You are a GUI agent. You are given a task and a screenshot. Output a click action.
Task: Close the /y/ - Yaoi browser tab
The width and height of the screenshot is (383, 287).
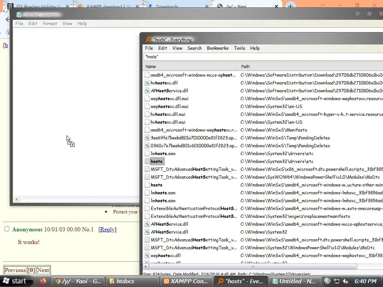tap(276, 6)
